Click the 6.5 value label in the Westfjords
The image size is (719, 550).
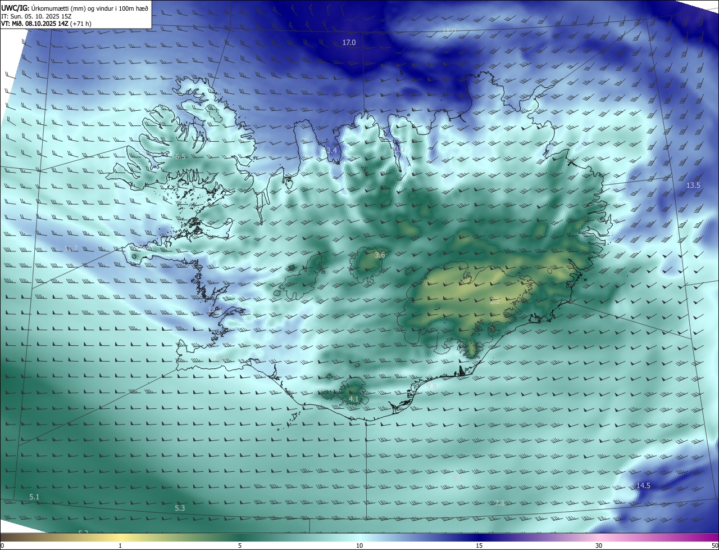pos(180,156)
